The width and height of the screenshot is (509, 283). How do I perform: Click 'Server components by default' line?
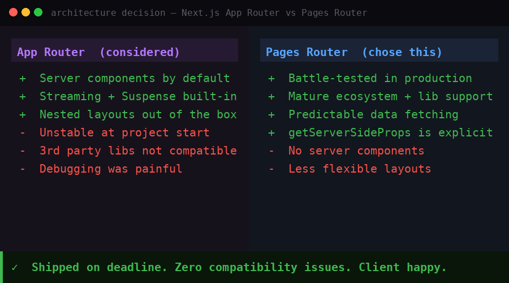point(135,78)
